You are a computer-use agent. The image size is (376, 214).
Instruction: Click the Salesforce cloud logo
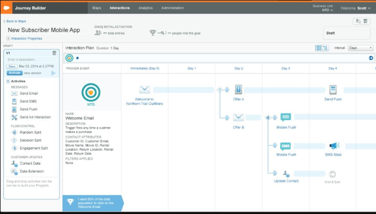6,8
